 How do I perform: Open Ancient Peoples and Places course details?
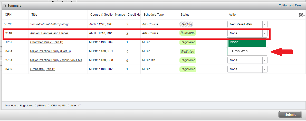point(49,33)
